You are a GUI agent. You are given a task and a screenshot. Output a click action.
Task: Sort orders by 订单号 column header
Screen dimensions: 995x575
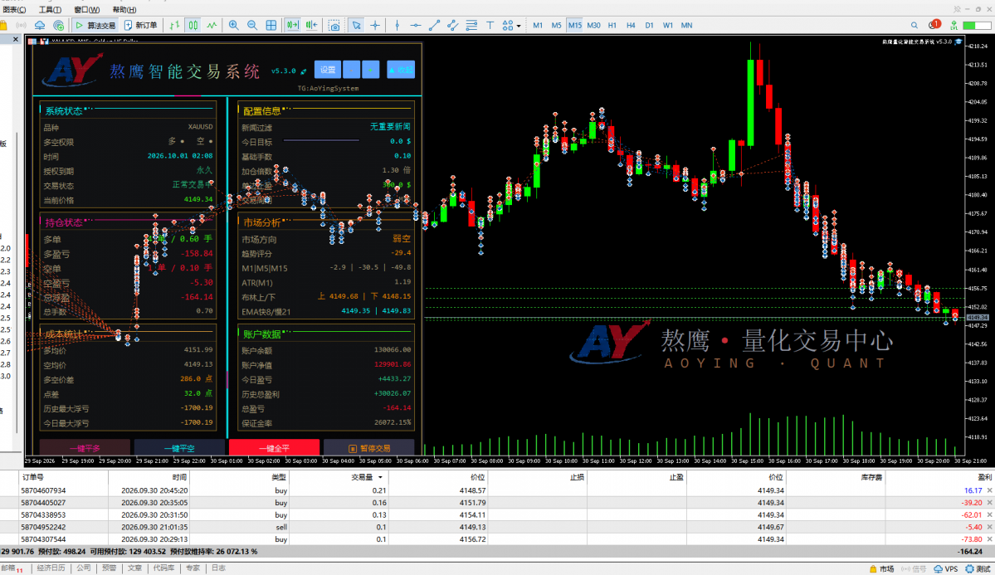coord(33,477)
